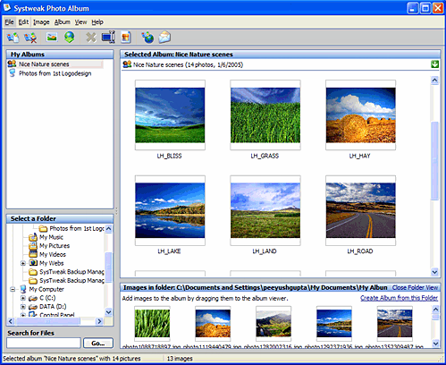Click the Close Folder View link
446x365 pixels.
point(415,287)
